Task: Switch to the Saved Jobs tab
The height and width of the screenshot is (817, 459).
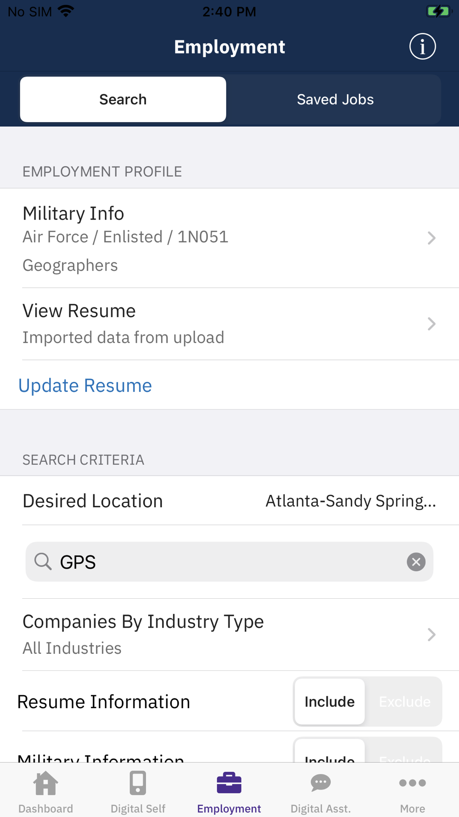Action: point(335,99)
